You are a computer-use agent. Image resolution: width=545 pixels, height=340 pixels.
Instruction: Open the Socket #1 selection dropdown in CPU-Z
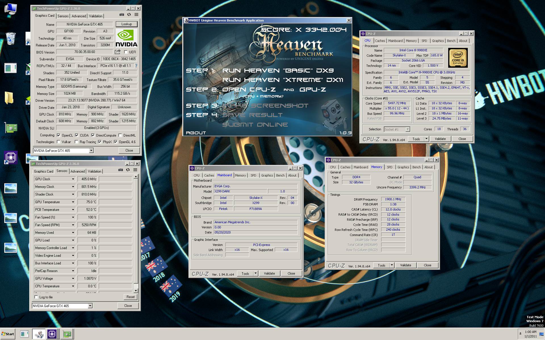pos(408,129)
